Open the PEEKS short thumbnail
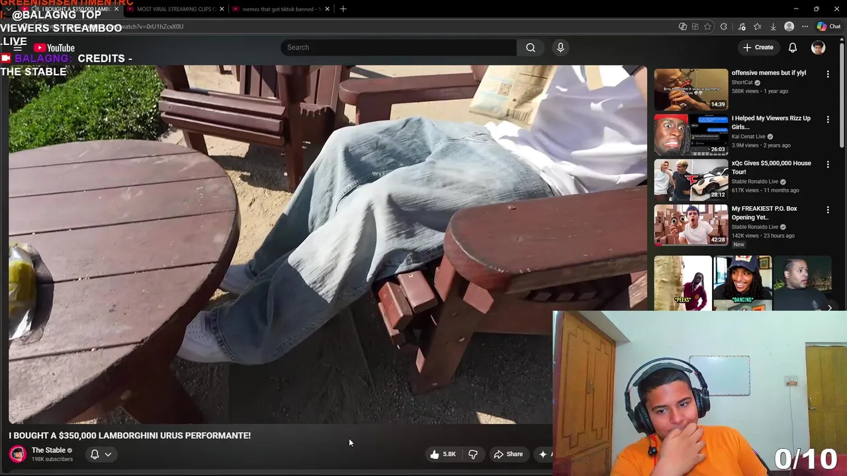The height and width of the screenshot is (476, 847). (682, 283)
